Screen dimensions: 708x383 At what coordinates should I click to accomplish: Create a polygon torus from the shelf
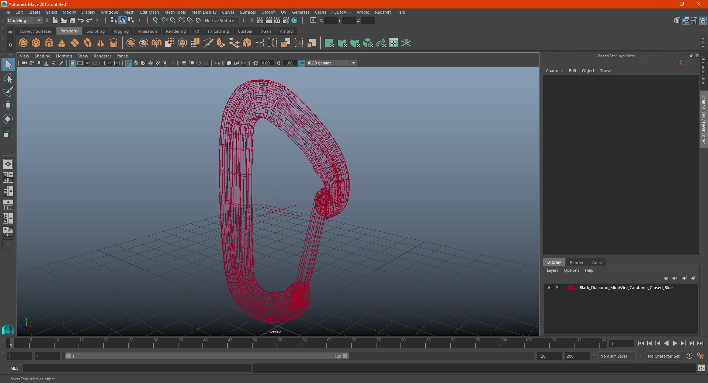(88, 43)
